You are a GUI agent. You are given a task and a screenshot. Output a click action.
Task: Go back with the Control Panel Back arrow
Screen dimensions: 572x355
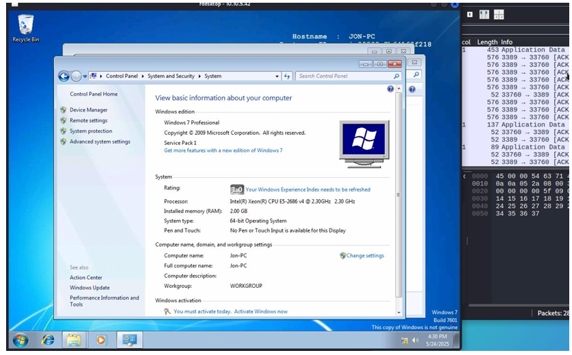click(64, 76)
